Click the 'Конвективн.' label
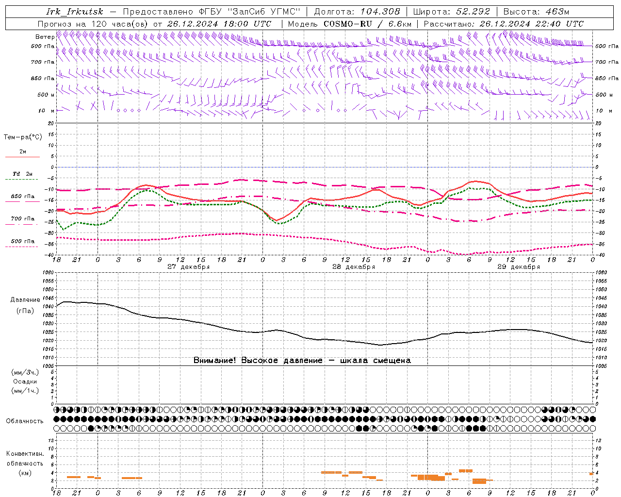This screenshot has width=621, height=497. point(25,454)
